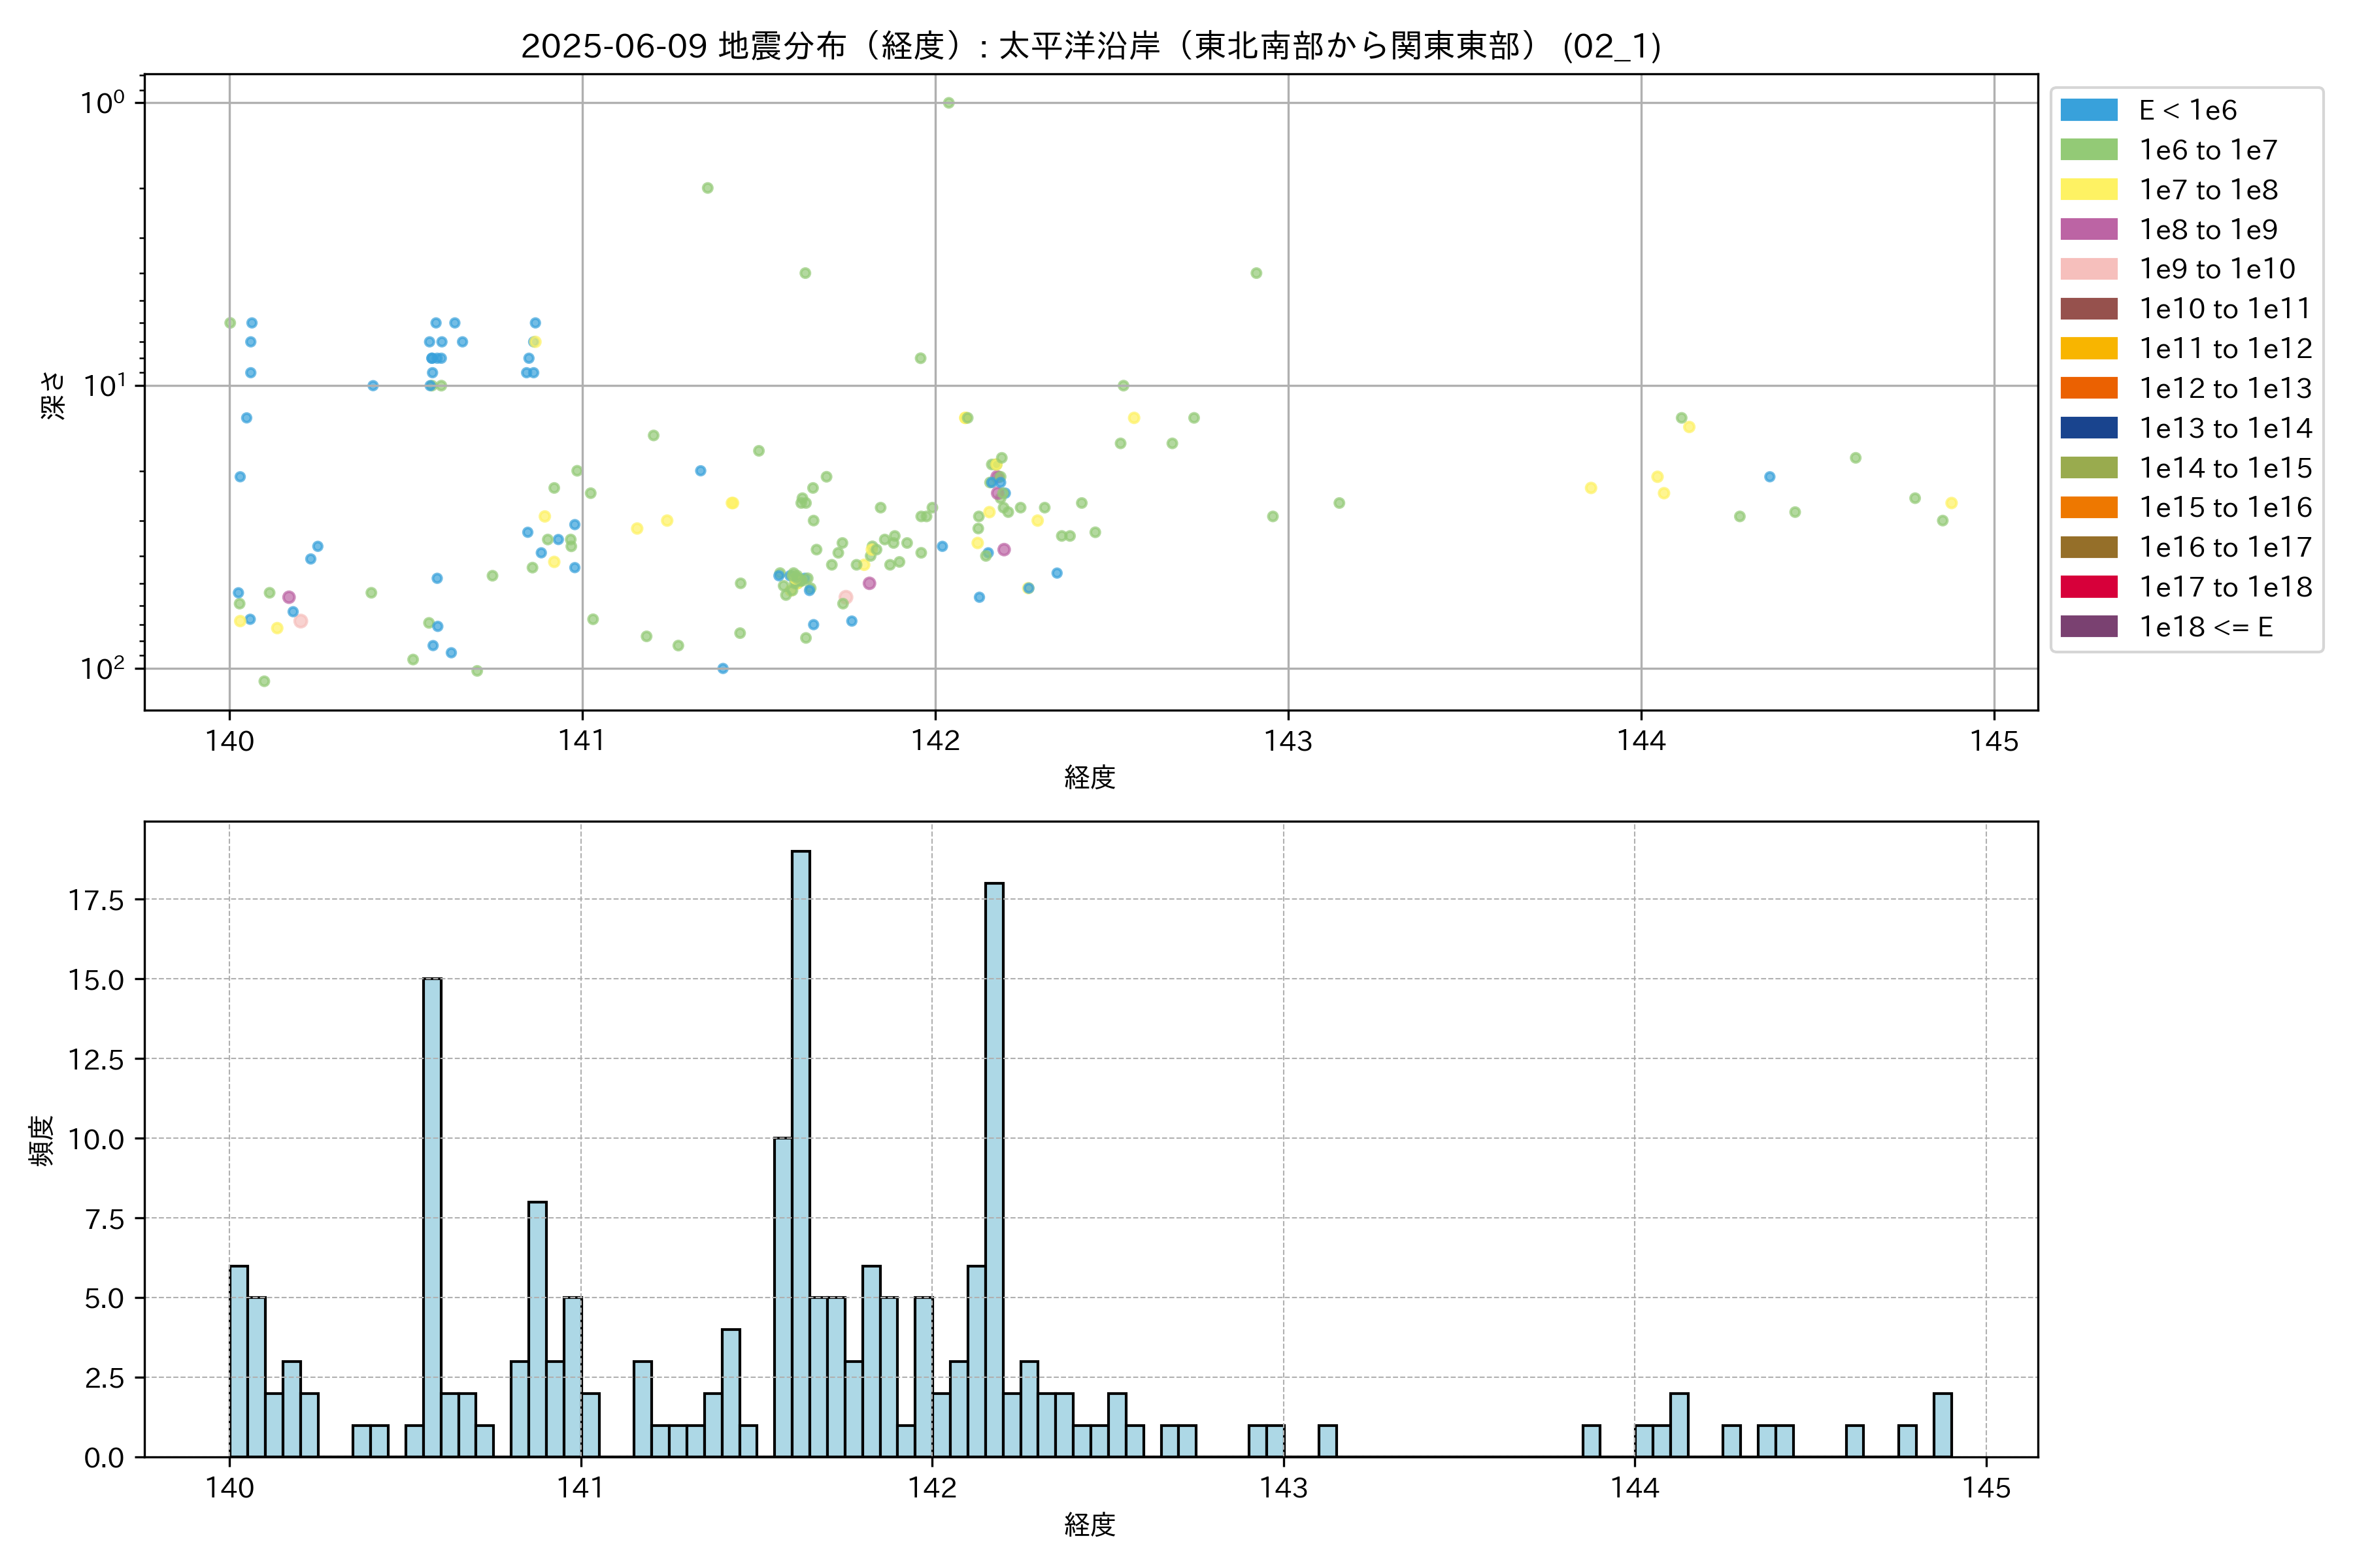Click the orange '1e12 to 1e13' legend swatch
This screenshot has width=2353, height=1568.
tap(2088, 388)
